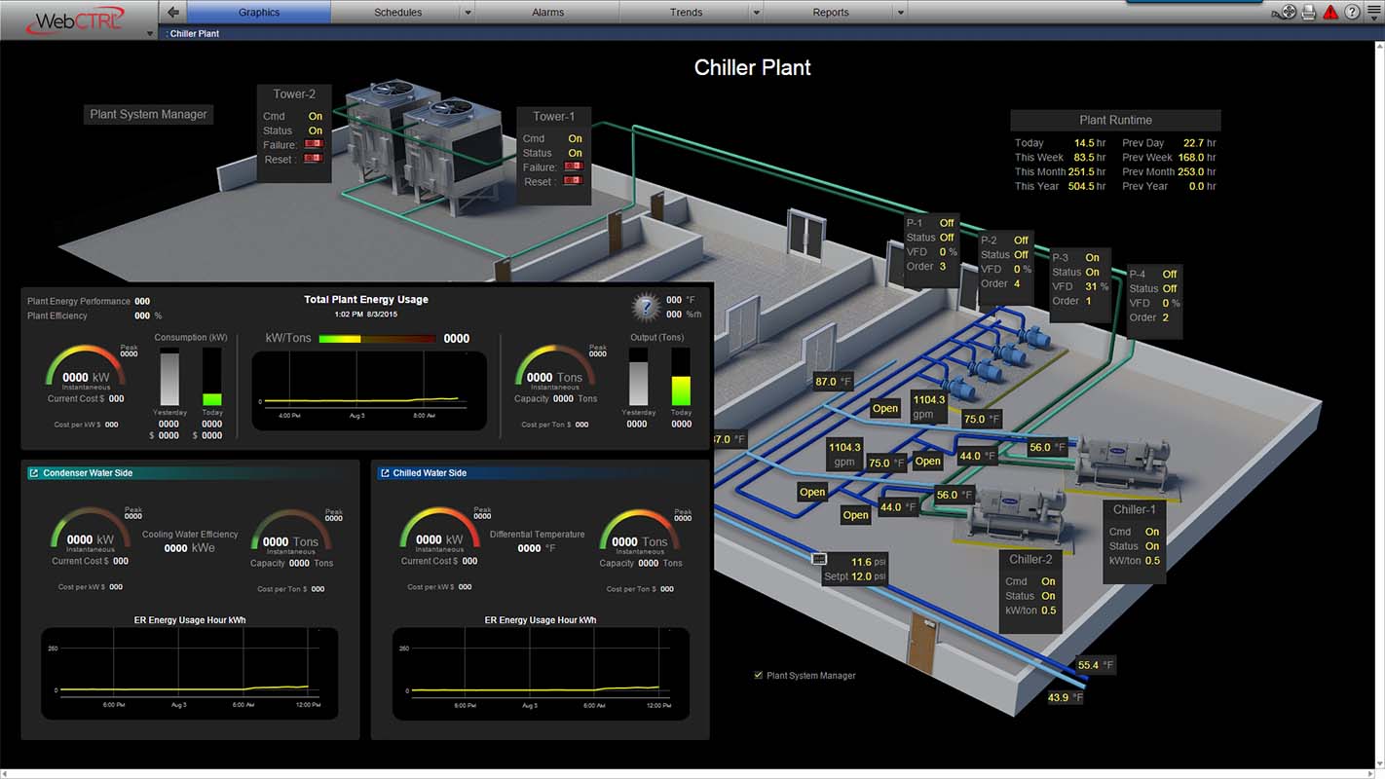Expand the dropdown arrow below the WebCTRL logo

coord(150,32)
